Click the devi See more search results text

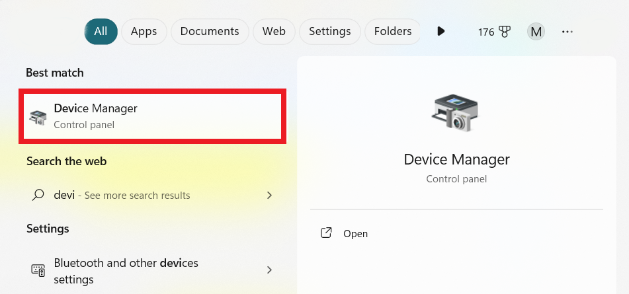coord(122,196)
